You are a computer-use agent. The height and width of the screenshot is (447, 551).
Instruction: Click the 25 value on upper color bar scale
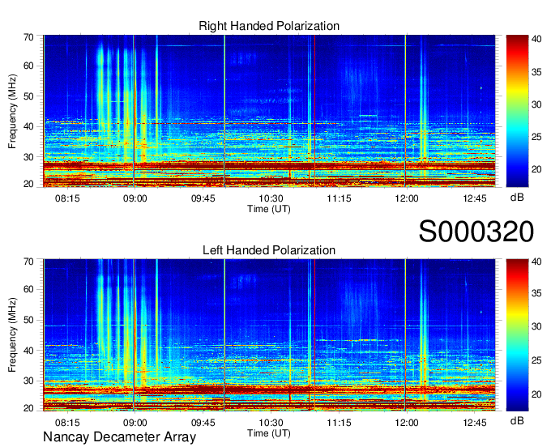[x=536, y=137]
